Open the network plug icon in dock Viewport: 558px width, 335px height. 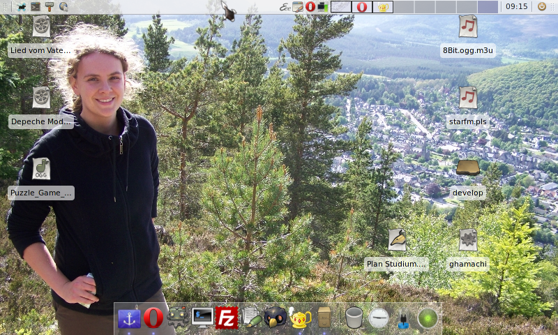point(403,318)
